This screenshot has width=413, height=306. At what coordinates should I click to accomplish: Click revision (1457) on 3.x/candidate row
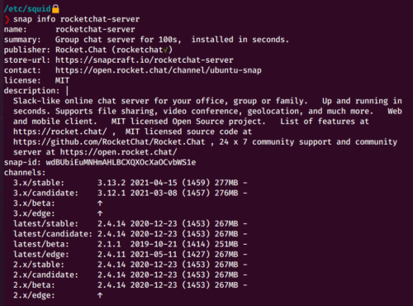[x=196, y=193]
